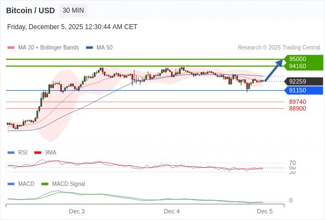Click the MACD 0 axis label
Image resolution: width=325 pixels, height=220 pixels.
(x=291, y=200)
